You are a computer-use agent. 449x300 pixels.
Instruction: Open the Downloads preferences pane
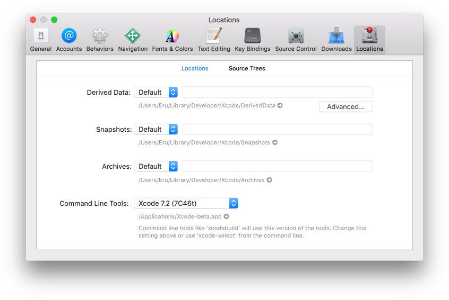336,40
